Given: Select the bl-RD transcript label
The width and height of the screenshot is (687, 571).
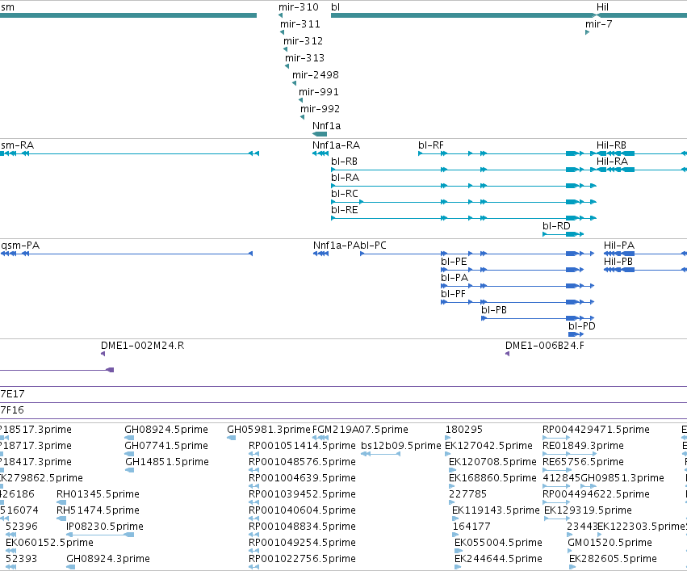Looking at the screenshot, I should (x=556, y=226).
